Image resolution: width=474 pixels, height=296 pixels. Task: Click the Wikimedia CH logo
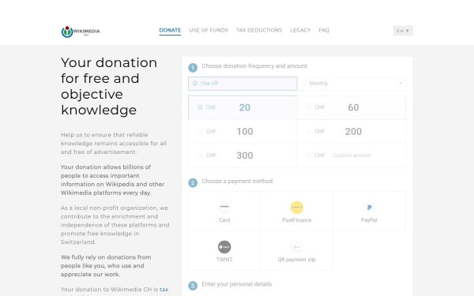click(x=81, y=32)
